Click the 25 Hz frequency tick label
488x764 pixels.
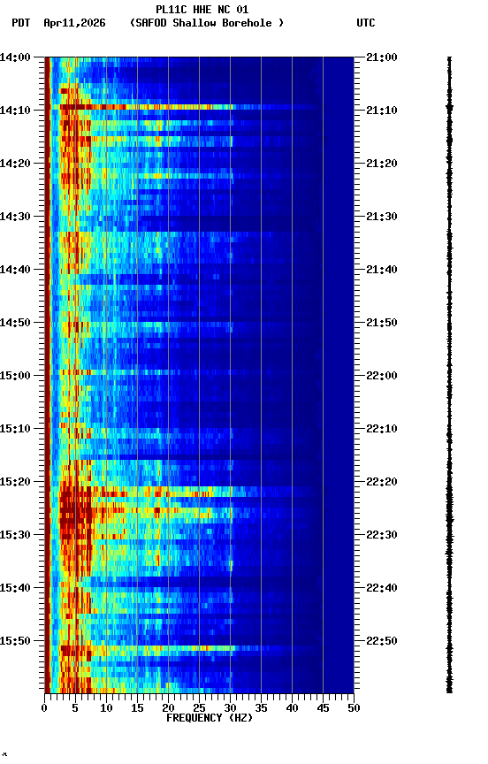[199, 708]
